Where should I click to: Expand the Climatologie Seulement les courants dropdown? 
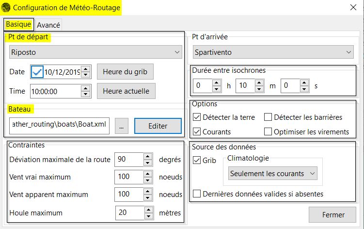272,173
